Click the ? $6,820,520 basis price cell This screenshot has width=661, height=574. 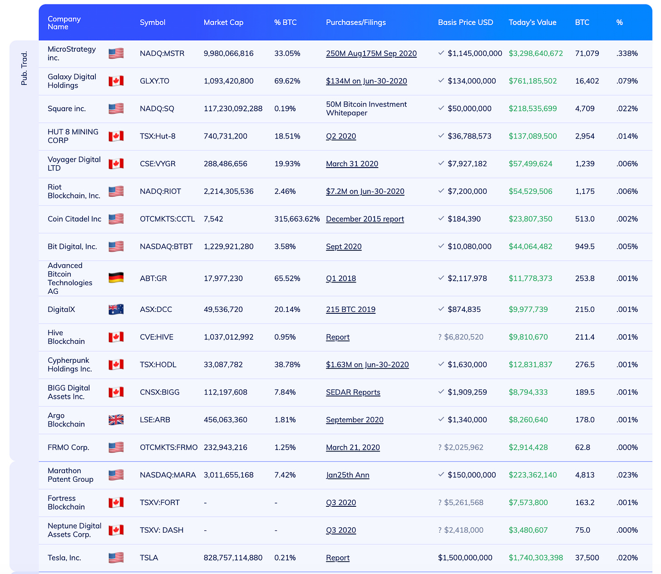461,337
